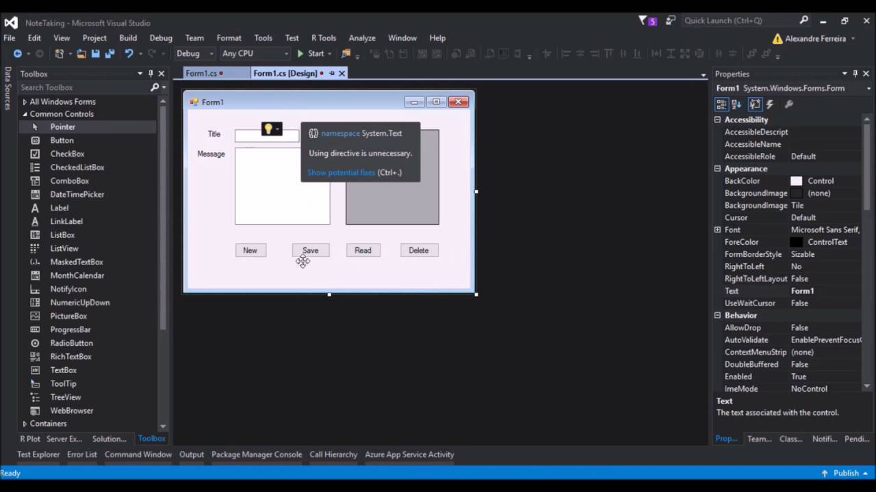Click the Read button on Form1
Screen dimensions: 876x492
click(x=363, y=250)
